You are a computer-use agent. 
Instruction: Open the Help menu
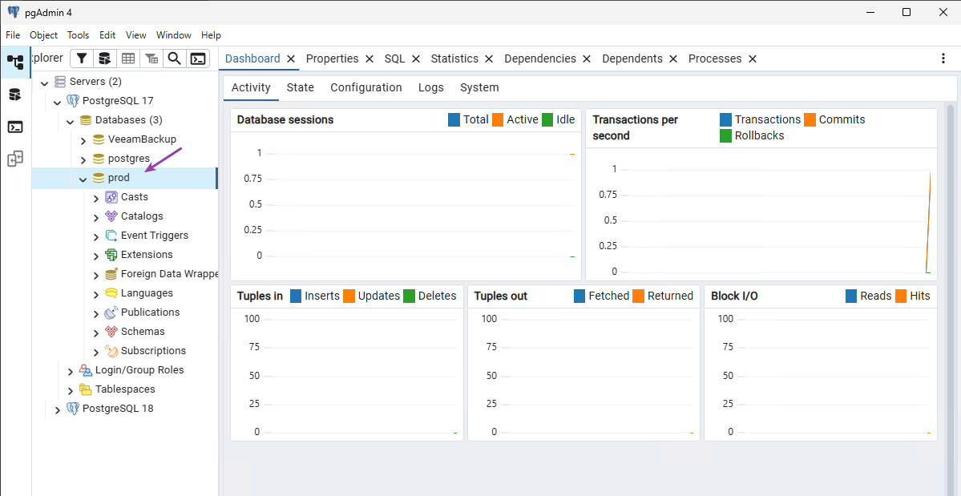tap(212, 35)
